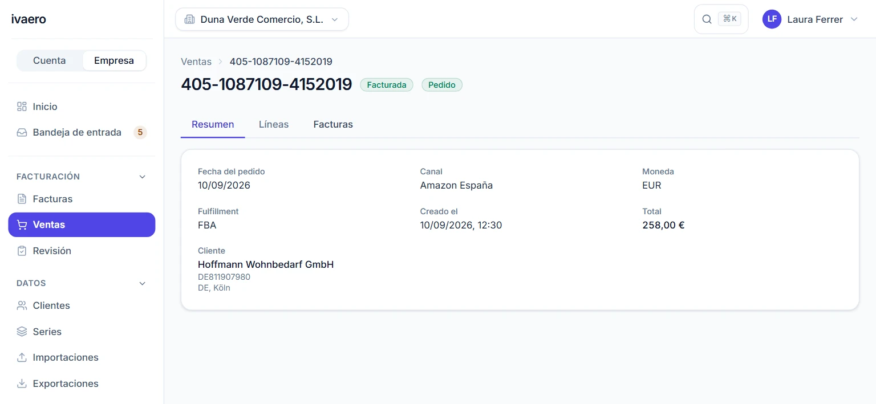Select Ventas in sidebar
The width and height of the screenshot is (876, 404).
(82, 225)
